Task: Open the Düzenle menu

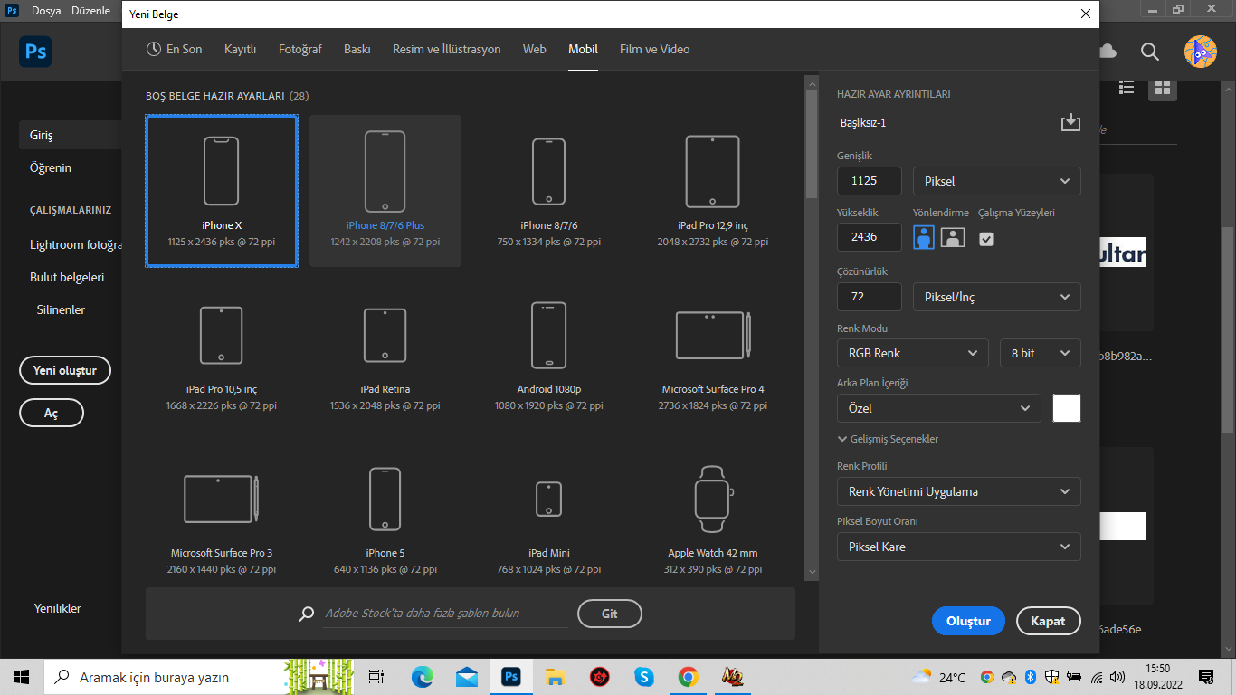Action: [x=90, y=11]
